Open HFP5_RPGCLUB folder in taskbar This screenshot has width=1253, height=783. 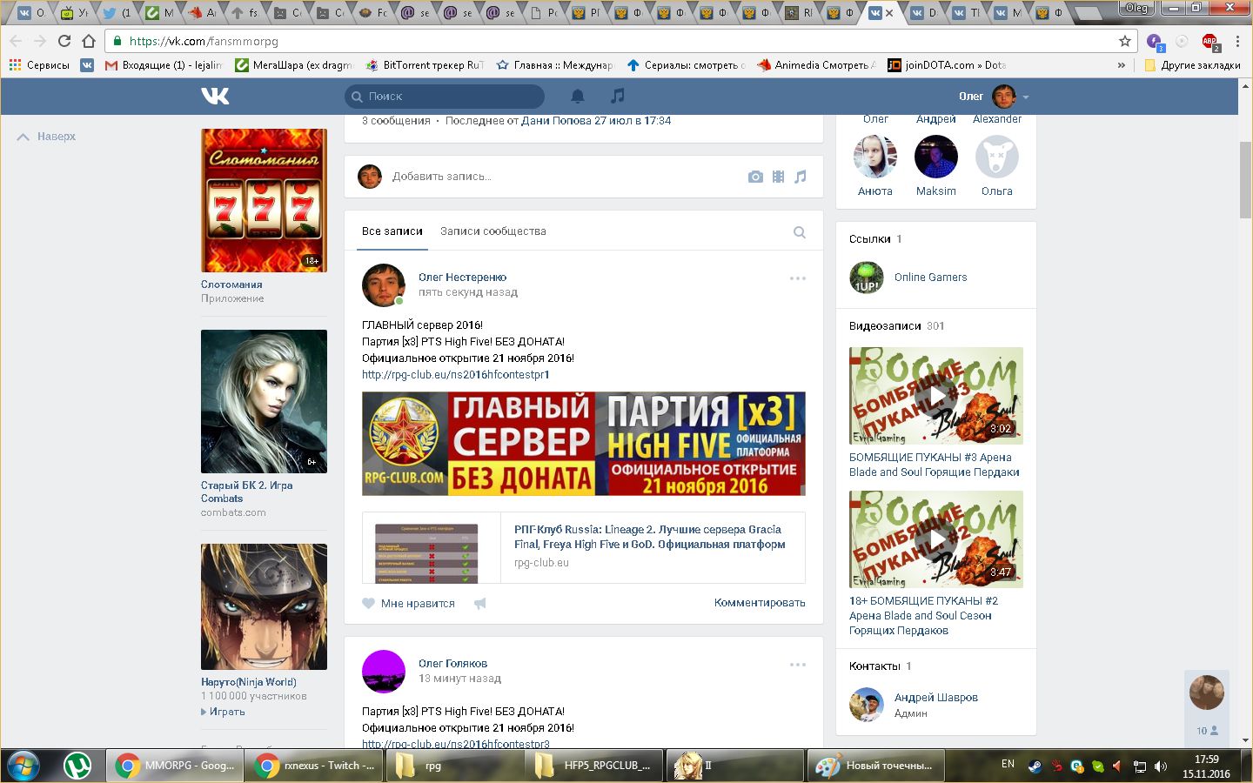pyautogui.click(x=593, y=766)
